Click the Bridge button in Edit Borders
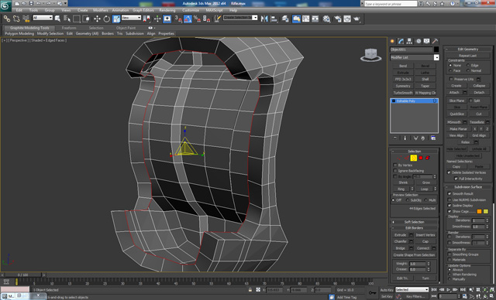 tap(400, 248)
